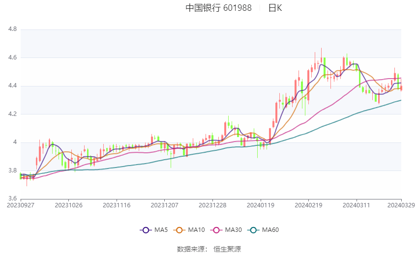Toggle the MA30 legend series
Image resolution: width=418 pixels, height=254 pixels.
point(226,230)
